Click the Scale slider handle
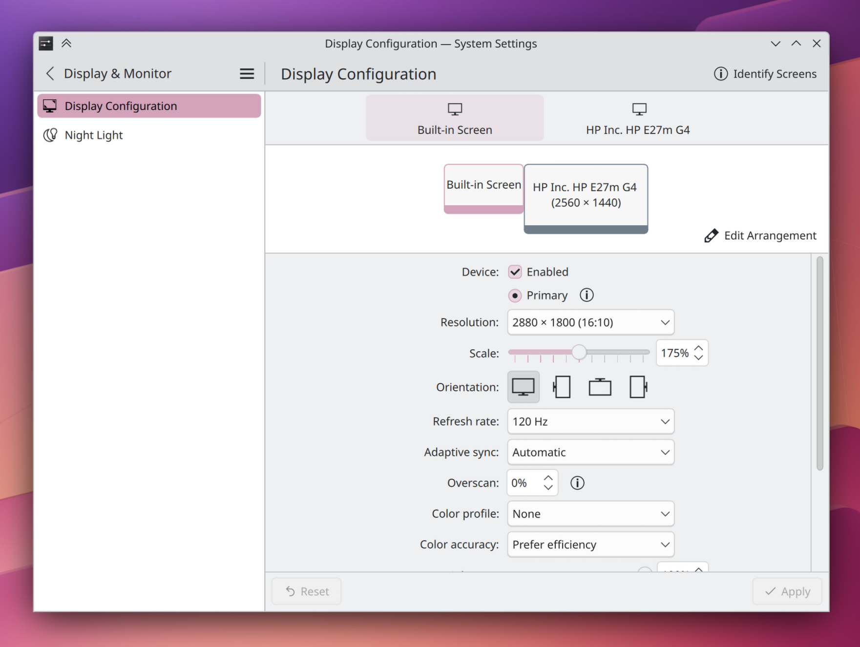The image size is (860, 647). [x=579, y=352]
